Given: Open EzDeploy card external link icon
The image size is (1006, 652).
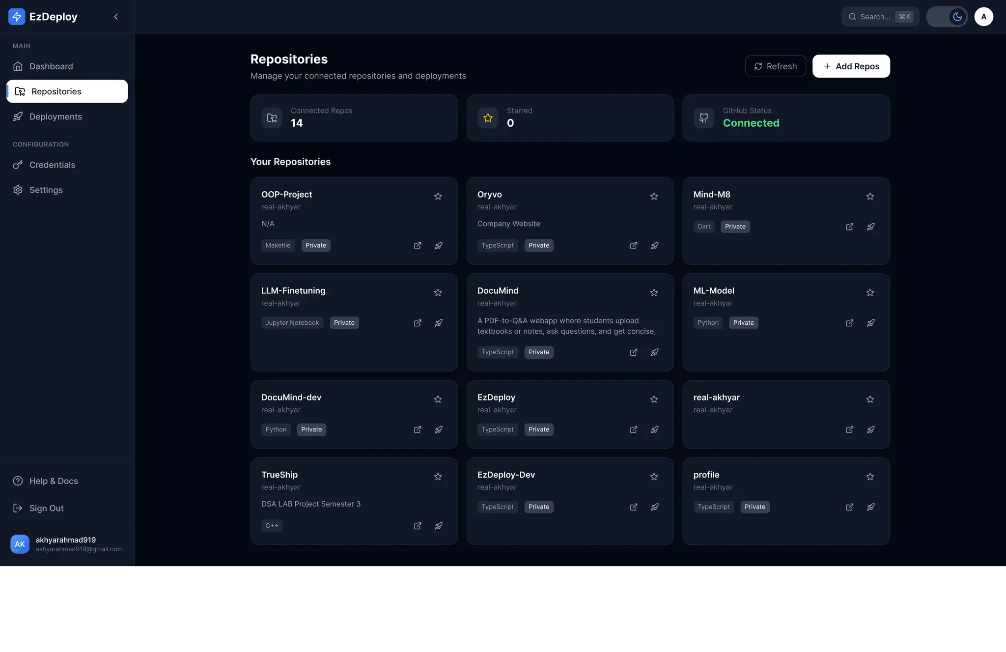Looking at the screenshot, I should (634, 429).
